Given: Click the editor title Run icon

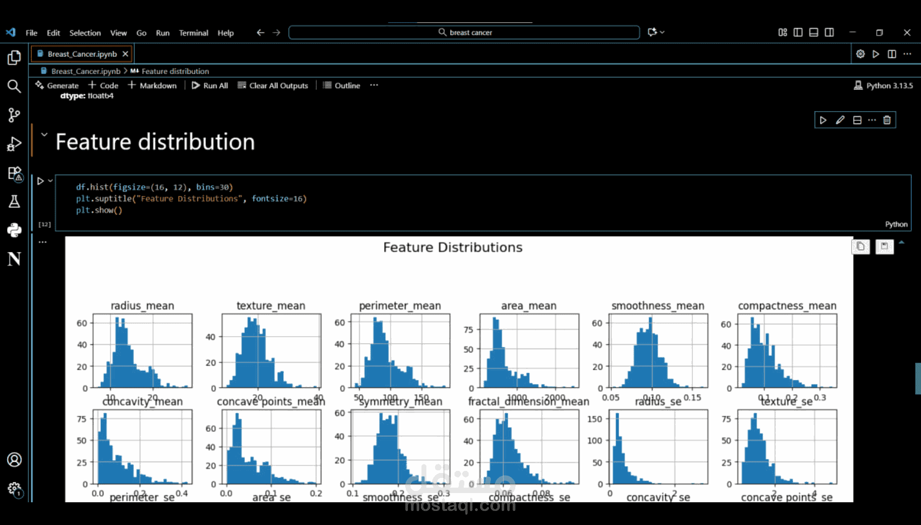Looking at the screenshot, I should point(876,54).
